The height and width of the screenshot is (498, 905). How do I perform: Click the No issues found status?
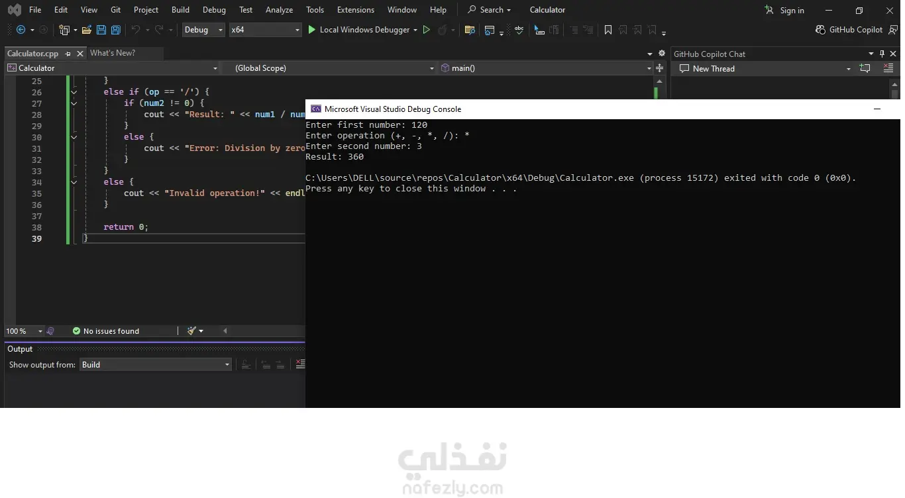[106, 330]
